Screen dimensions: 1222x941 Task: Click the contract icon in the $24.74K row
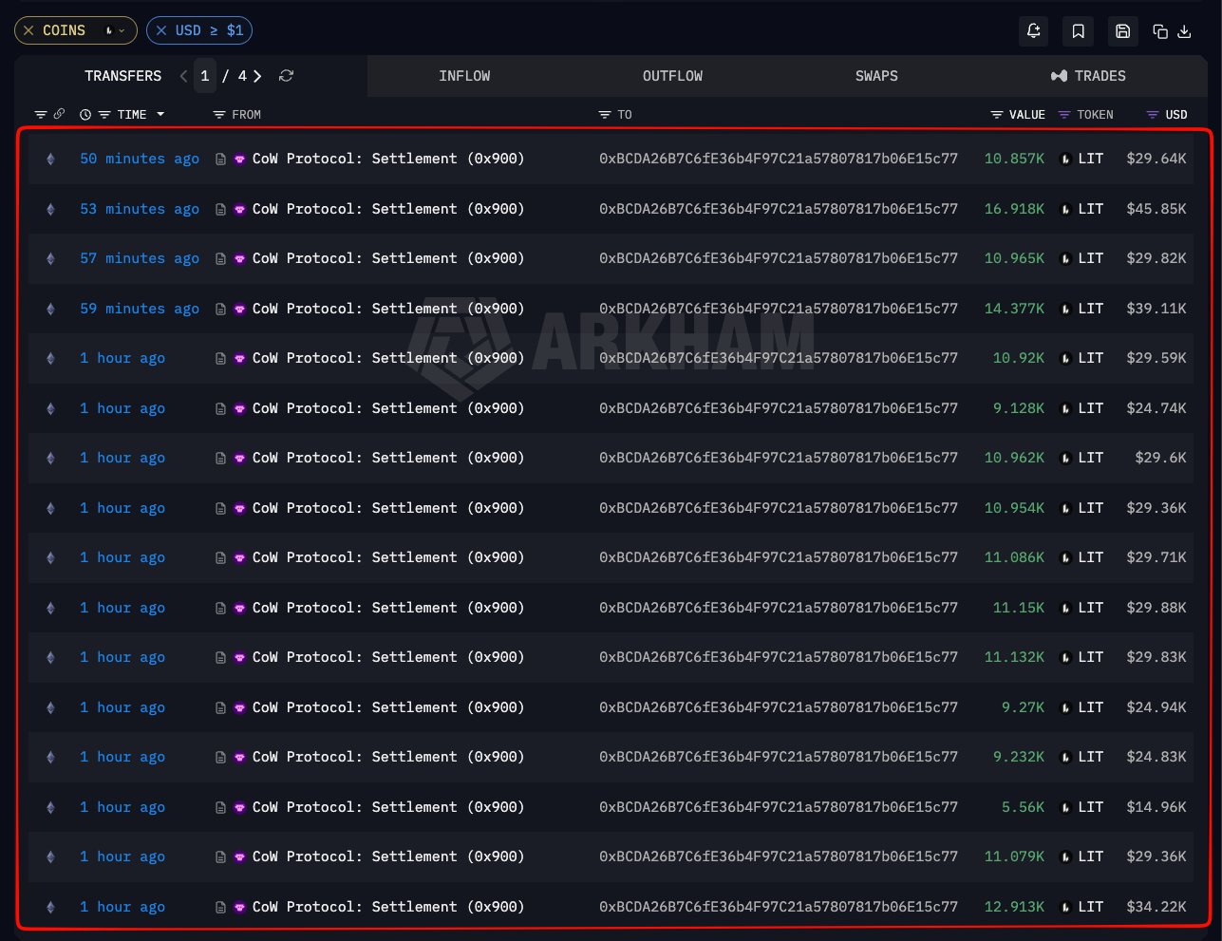(x=220, y=409)
